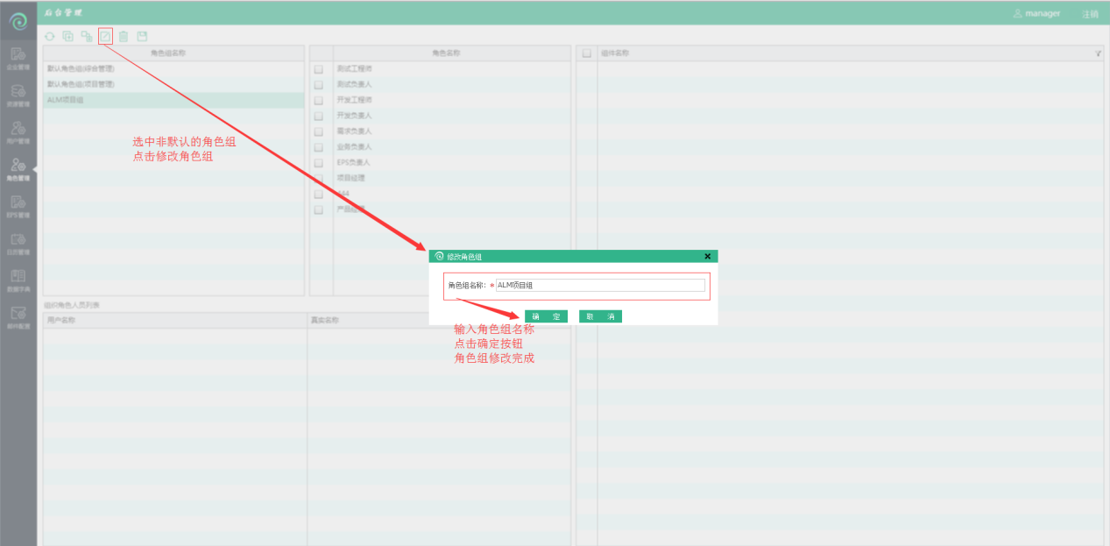
Task: Open 资源管理 in the sidebar
Action: [x=18, y=95]
